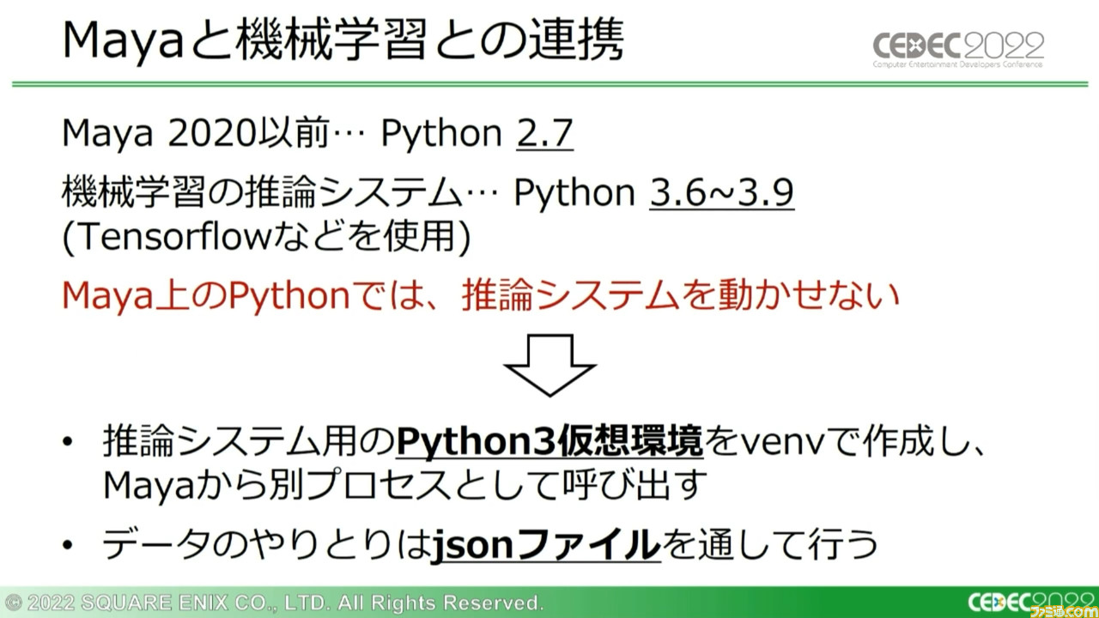Click the bold underlined jsonファイル text
This screenshot has height=618, width=1099.
[x=546, y=545]
